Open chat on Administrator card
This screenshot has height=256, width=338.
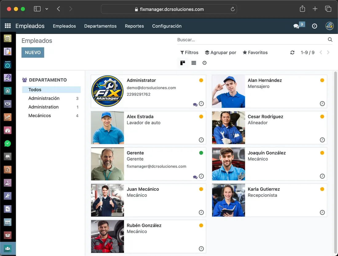click(195, 105)
